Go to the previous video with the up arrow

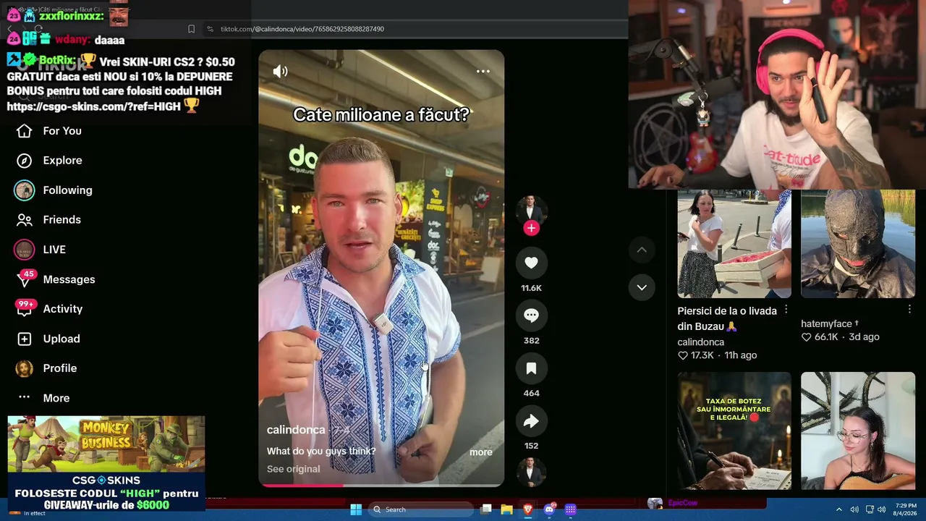[642, 250]
